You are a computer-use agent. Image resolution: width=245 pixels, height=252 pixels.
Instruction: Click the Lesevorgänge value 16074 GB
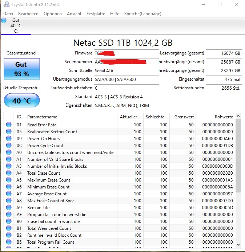pyautogui.click(x=224, y=53)
